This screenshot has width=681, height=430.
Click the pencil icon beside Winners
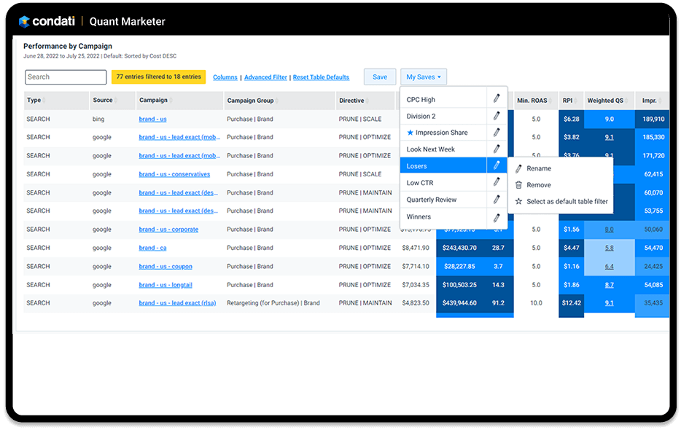point(497,217)
